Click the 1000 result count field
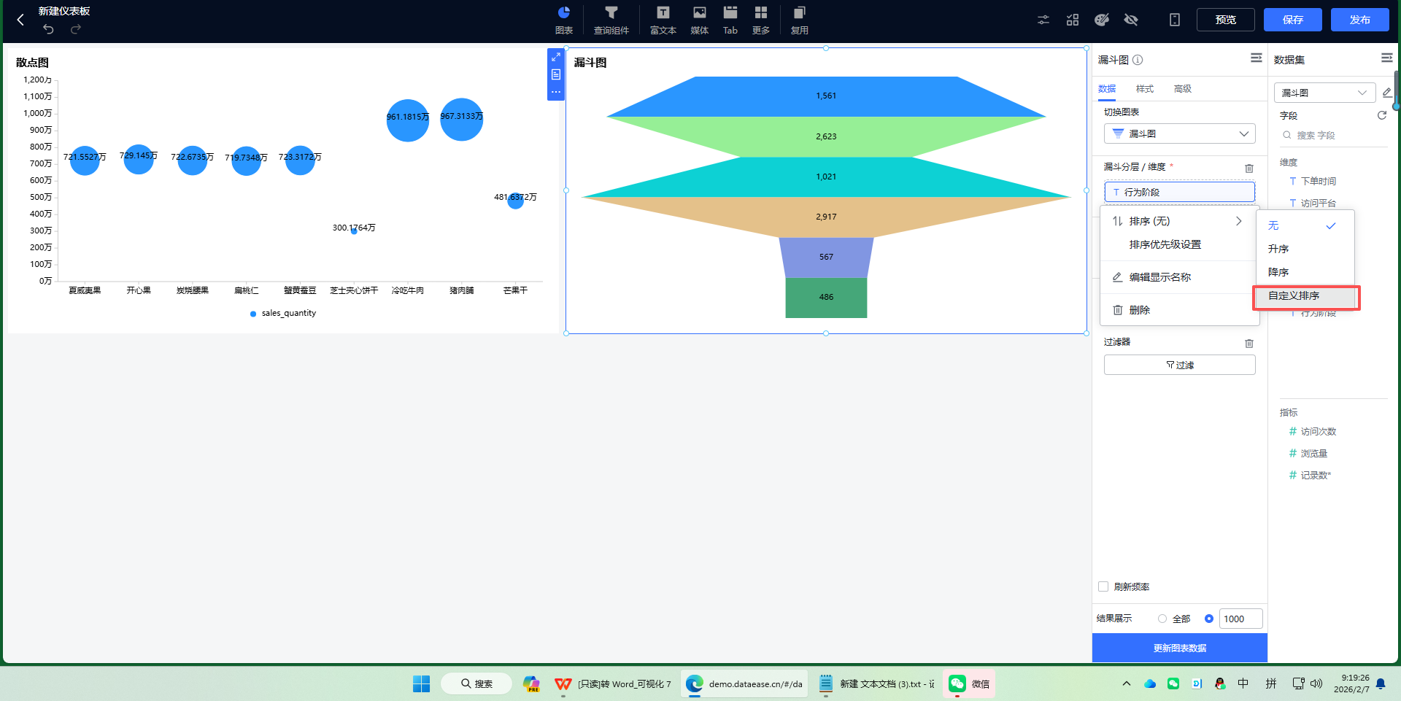 (x=1240, y=619)
